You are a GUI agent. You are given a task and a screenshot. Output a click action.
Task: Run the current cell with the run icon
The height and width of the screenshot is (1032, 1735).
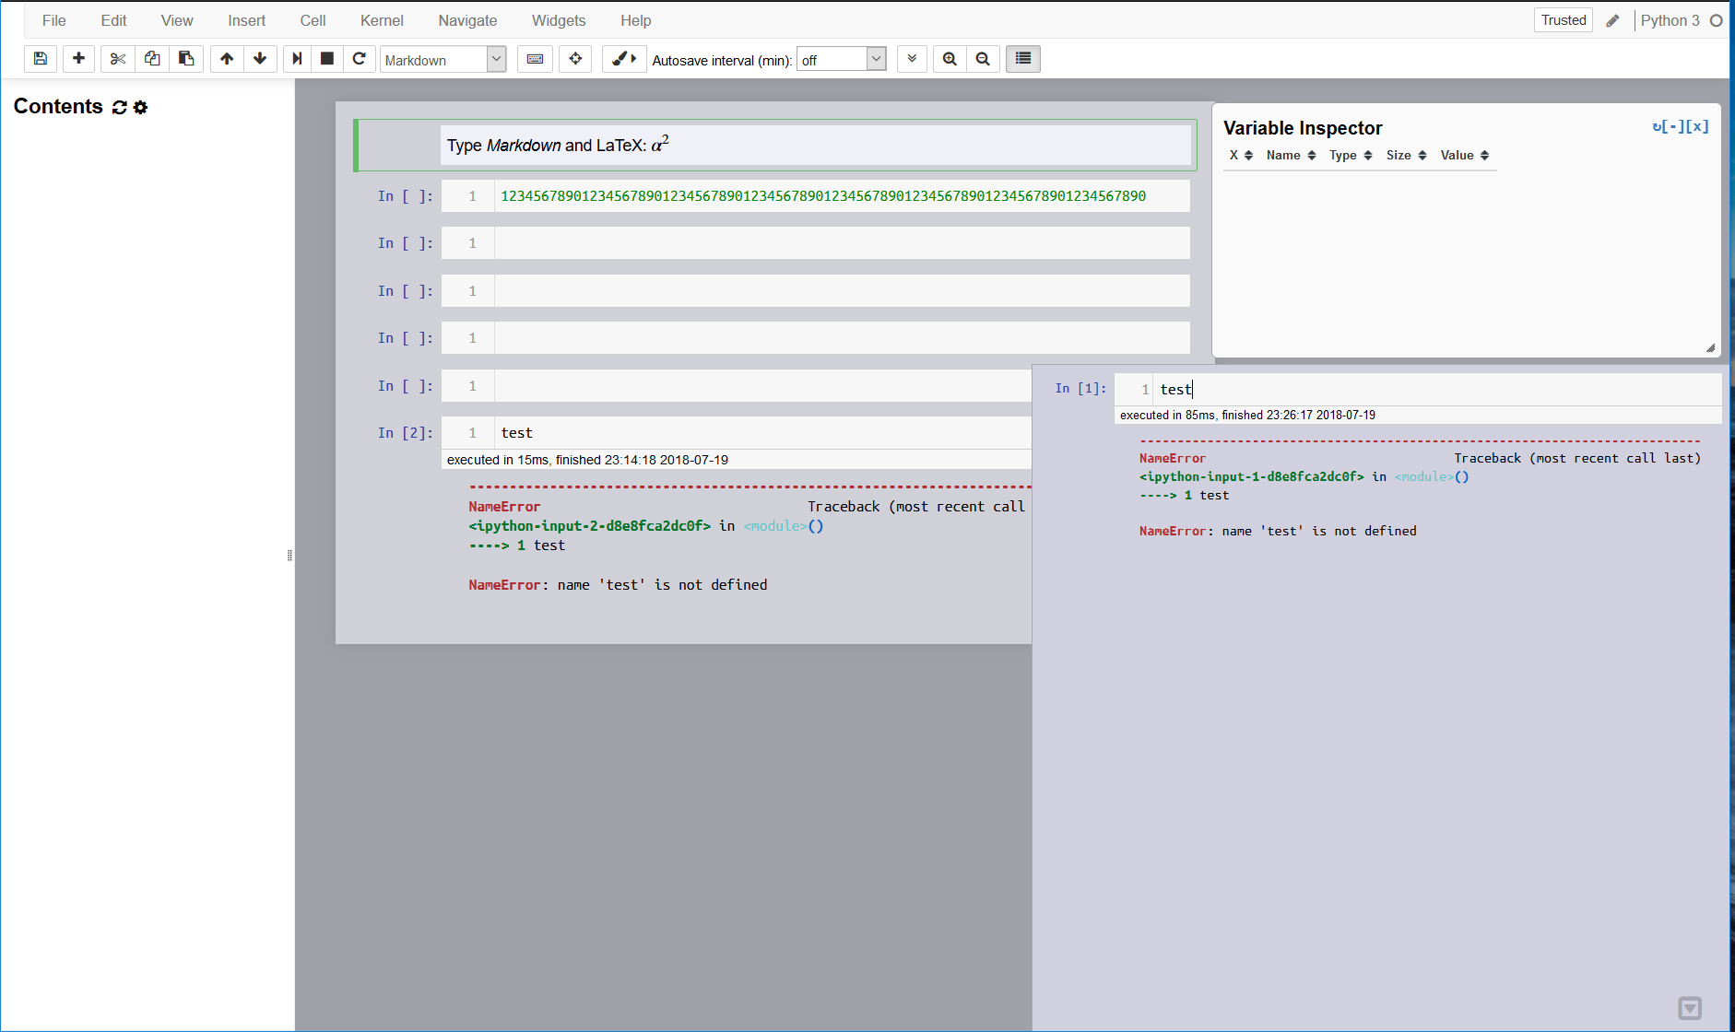click(x=296, y=58)
